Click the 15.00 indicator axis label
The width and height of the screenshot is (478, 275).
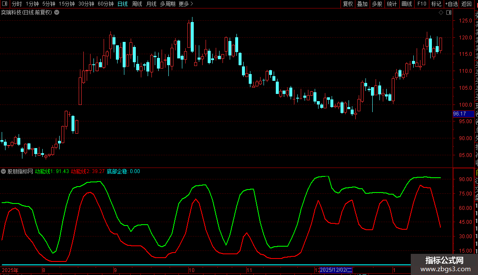[465, 250]
